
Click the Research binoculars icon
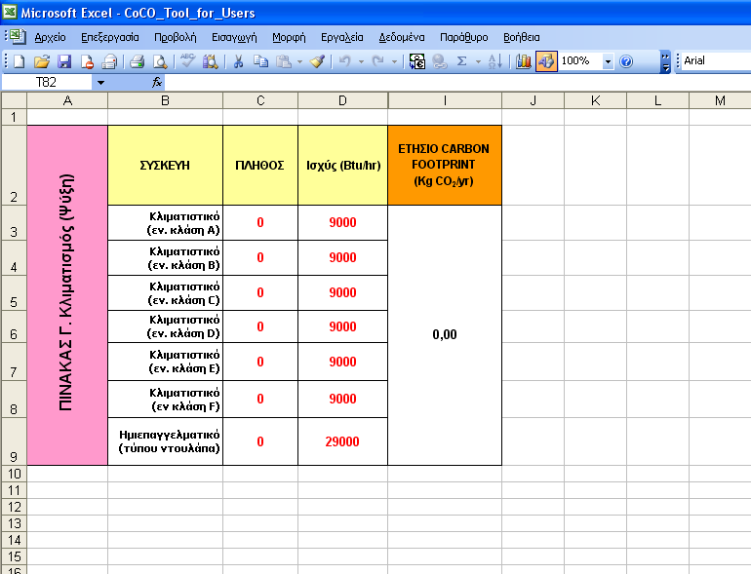click(211, 61)
